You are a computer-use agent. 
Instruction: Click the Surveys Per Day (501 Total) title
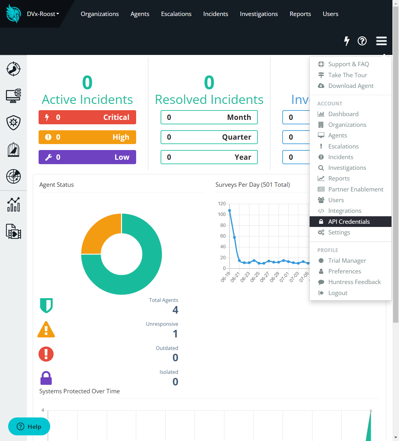(253, 185)
